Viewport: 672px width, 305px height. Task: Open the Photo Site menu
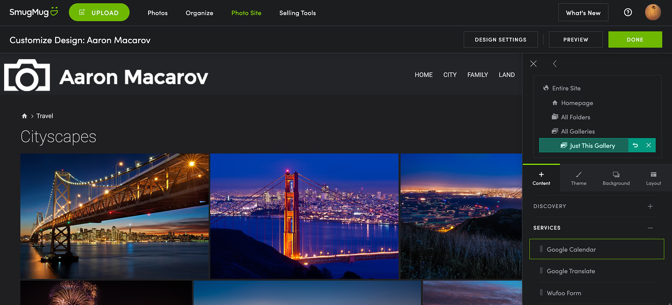click(246, 13)
